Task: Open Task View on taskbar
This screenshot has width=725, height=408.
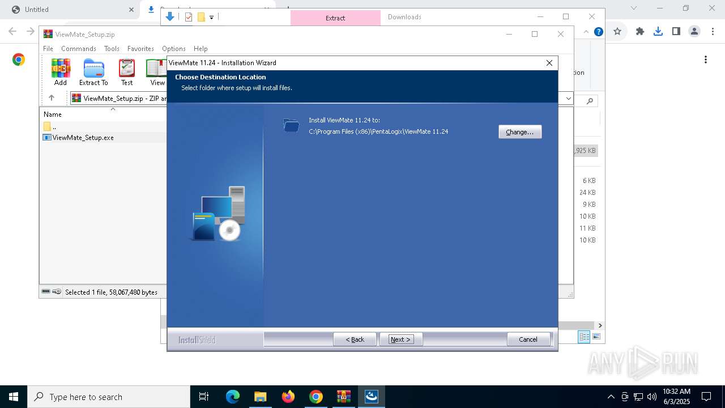Action: (204, 397)
